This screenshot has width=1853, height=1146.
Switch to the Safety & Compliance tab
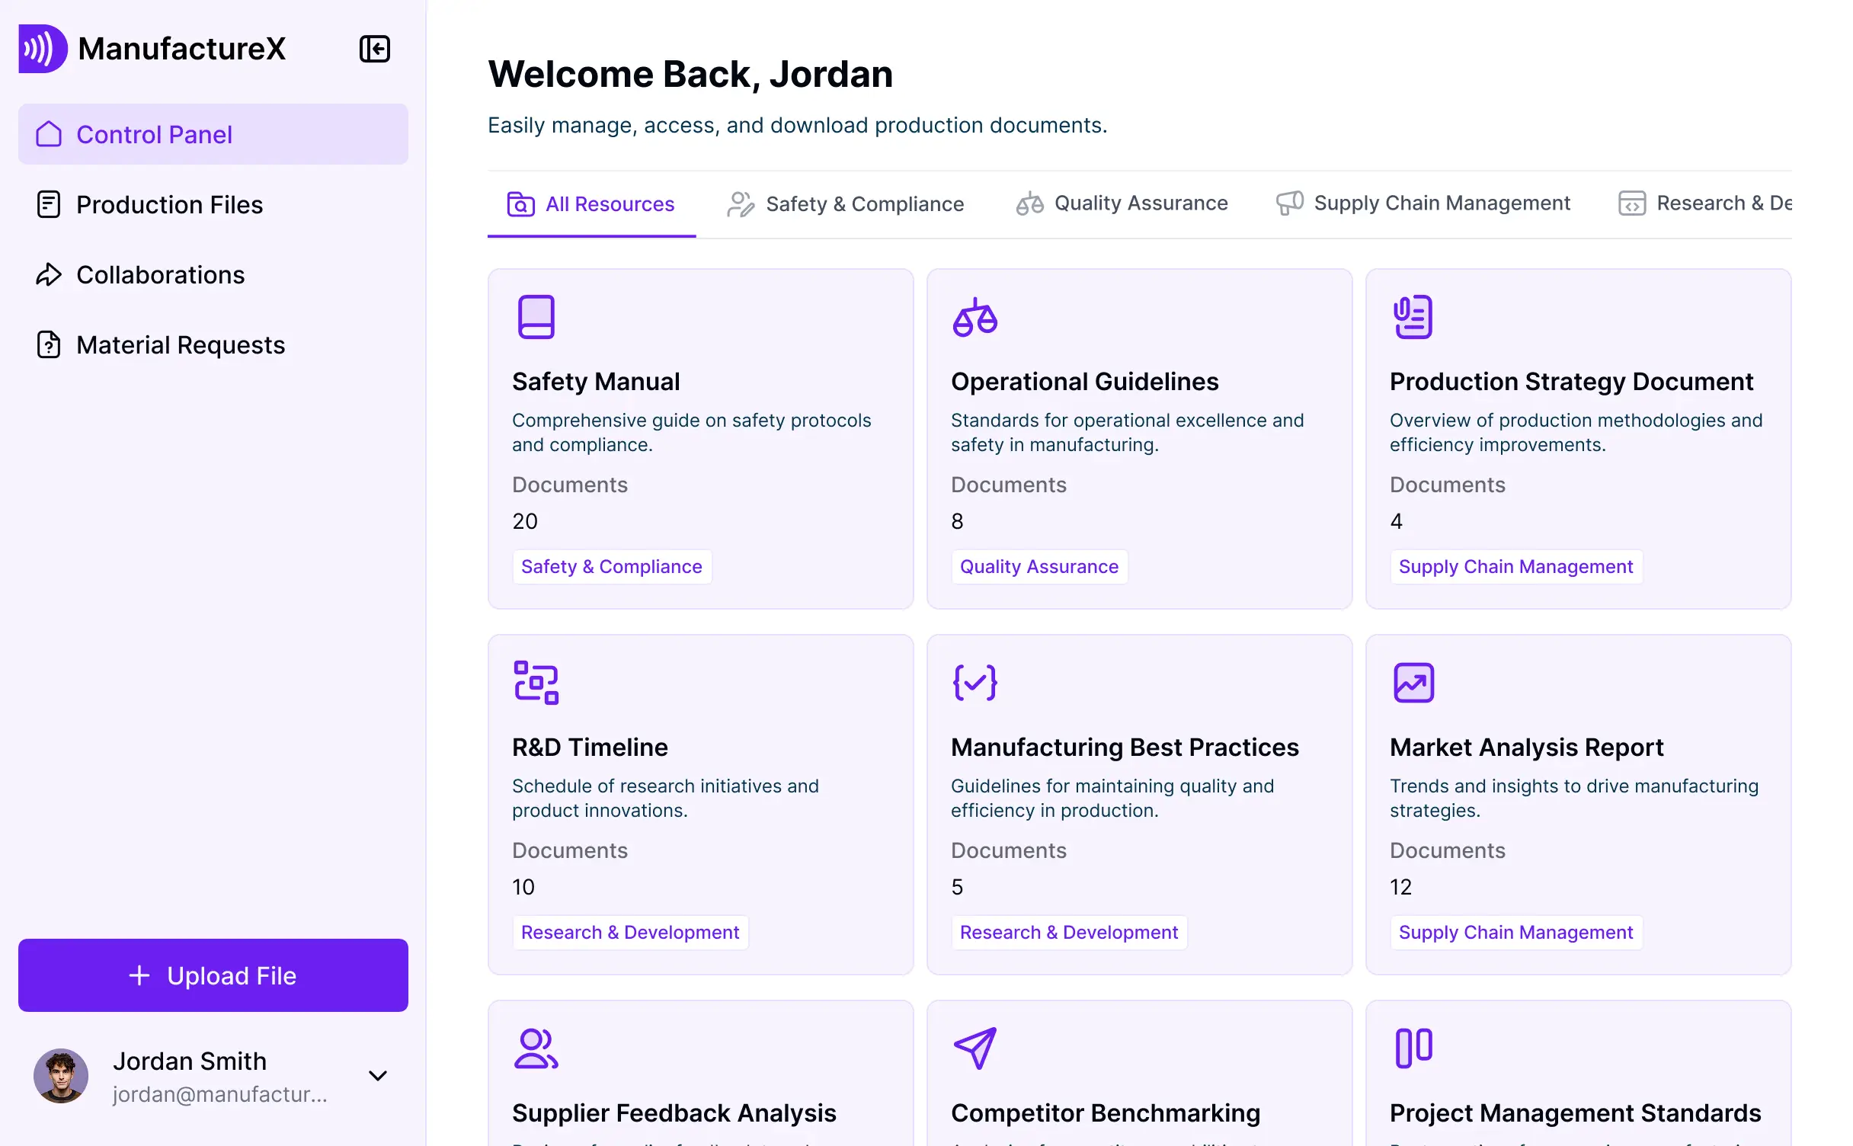point(845,204)
